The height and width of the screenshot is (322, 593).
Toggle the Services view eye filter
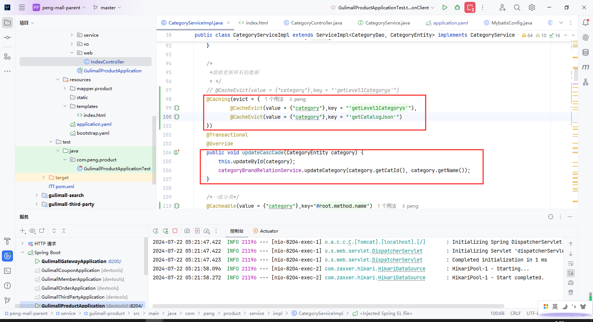[32, 231]
